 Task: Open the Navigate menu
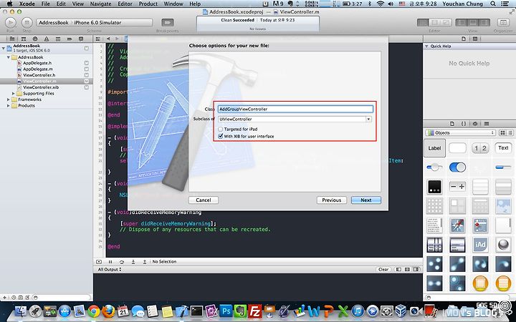[x=101, y=4]
